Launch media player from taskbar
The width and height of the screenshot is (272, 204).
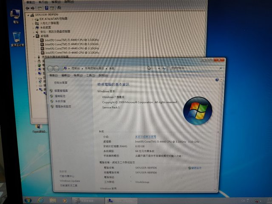point(65,200)
